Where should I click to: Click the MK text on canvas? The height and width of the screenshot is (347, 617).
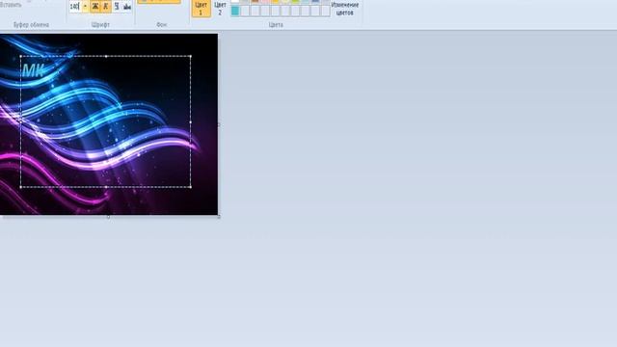tap(33, 70)
